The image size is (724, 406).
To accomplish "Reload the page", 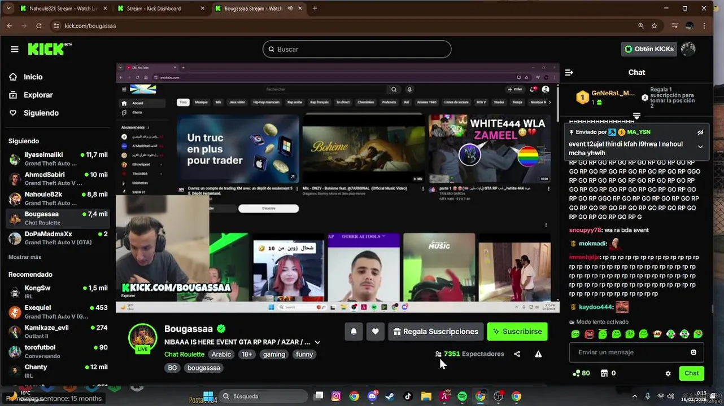I will tap(39, 26).
